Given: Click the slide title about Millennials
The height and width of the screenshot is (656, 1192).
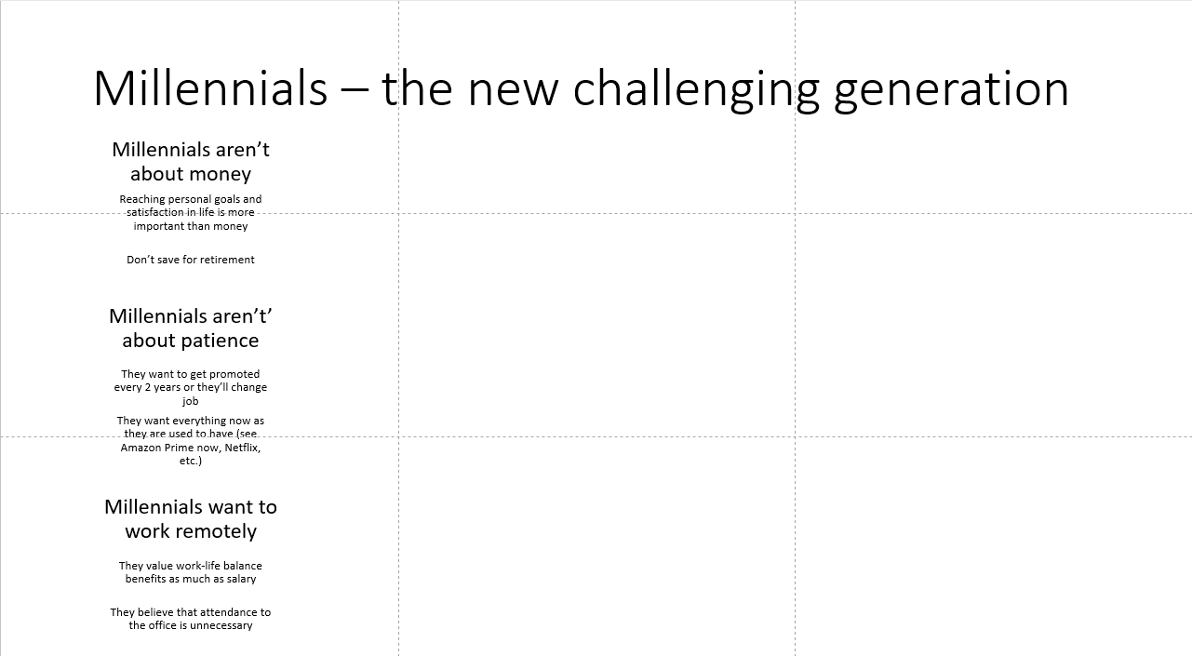Looking at the screenshot, I should click(x=581, y=88).
